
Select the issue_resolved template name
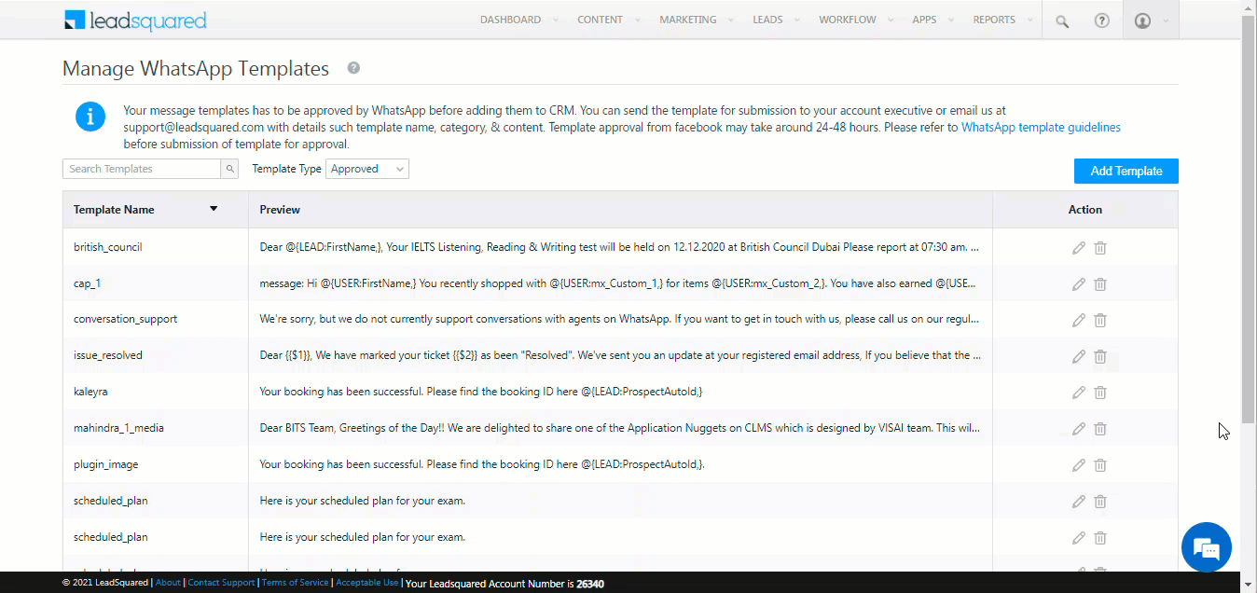108,355
